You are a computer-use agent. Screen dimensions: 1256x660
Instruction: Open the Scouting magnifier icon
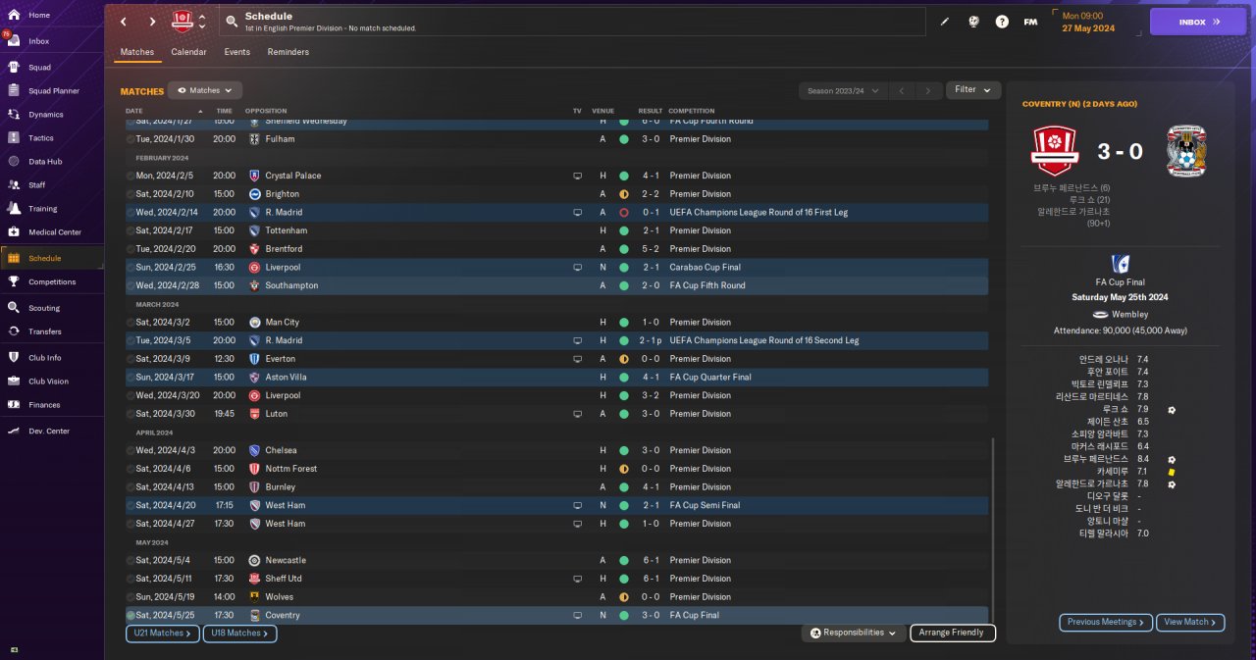14,307
